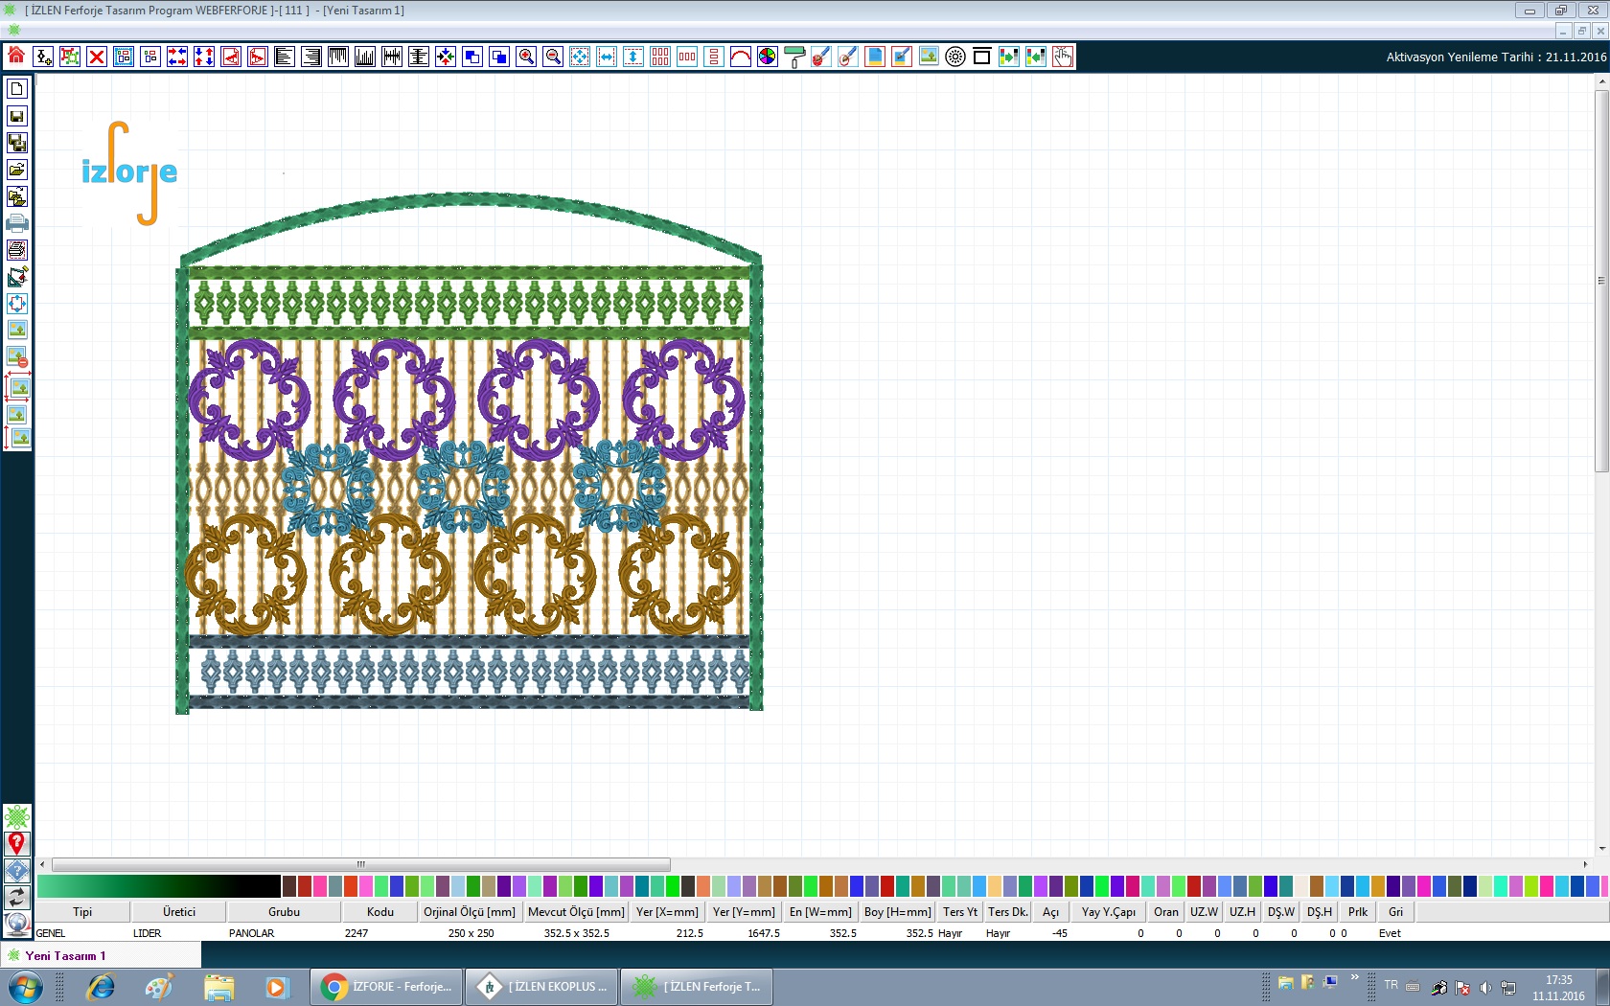Click the ruler and triangle measure icon

point(17,277)
